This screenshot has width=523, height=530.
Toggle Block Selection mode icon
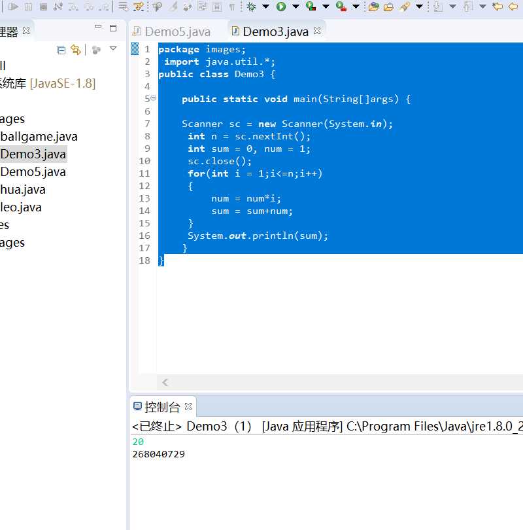217,7
